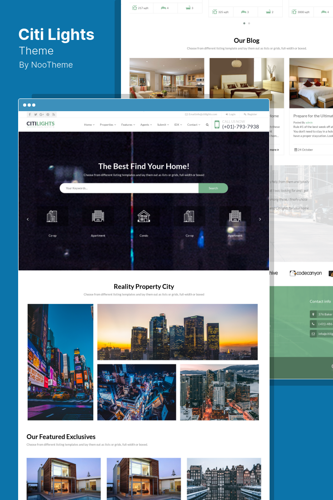Click the map pin icon under Contact info
This screenshot has height=500, width=333.
pyautogui.click(x=313, y=314)
